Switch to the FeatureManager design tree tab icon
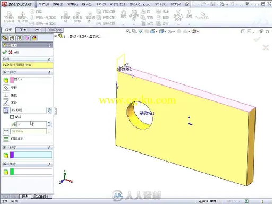The width and height of the screenshot is (272, 204). (5, 38)
